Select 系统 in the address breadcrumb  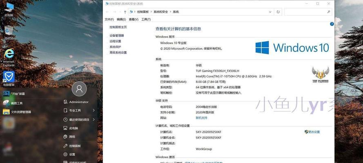point(176,11)
